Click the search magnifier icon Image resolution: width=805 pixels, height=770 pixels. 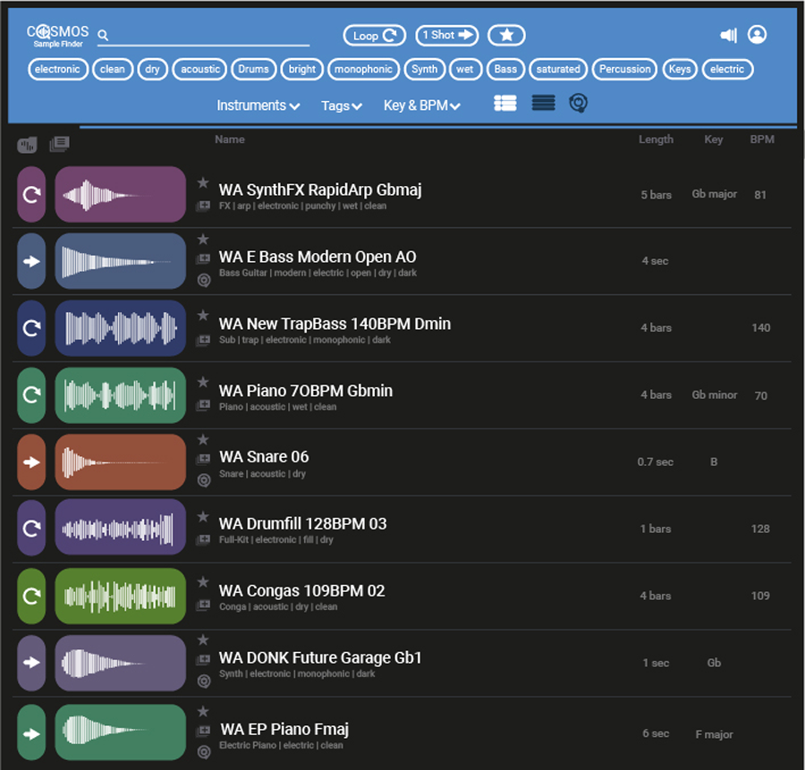[x=103, y=35]
